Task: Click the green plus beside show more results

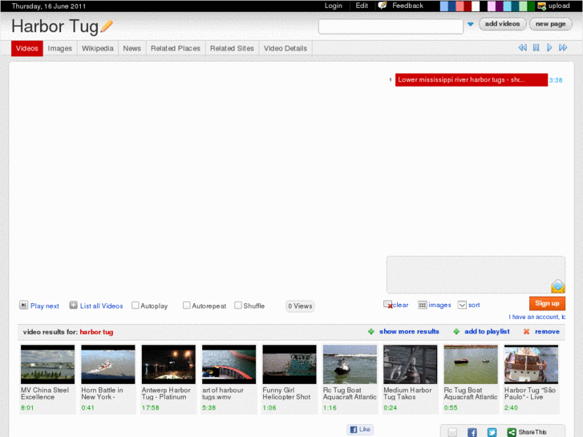Action: point(371,331)
